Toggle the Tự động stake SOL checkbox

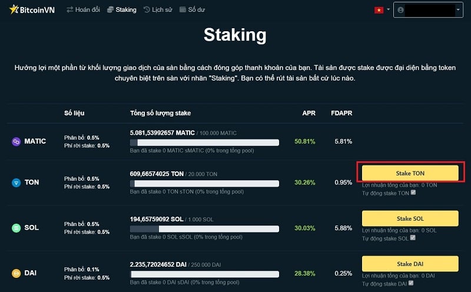[x=413, y=238]
